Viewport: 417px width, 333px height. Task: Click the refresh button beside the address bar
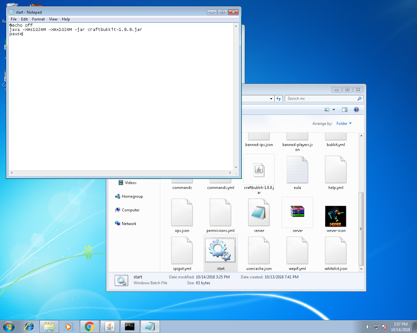click(279, 99)
